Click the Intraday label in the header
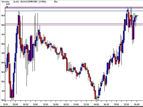 (6, 2)
